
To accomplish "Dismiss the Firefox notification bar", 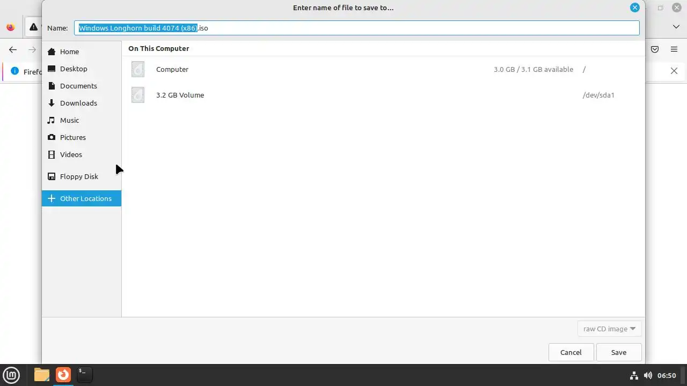I will (x=674, y=71).
